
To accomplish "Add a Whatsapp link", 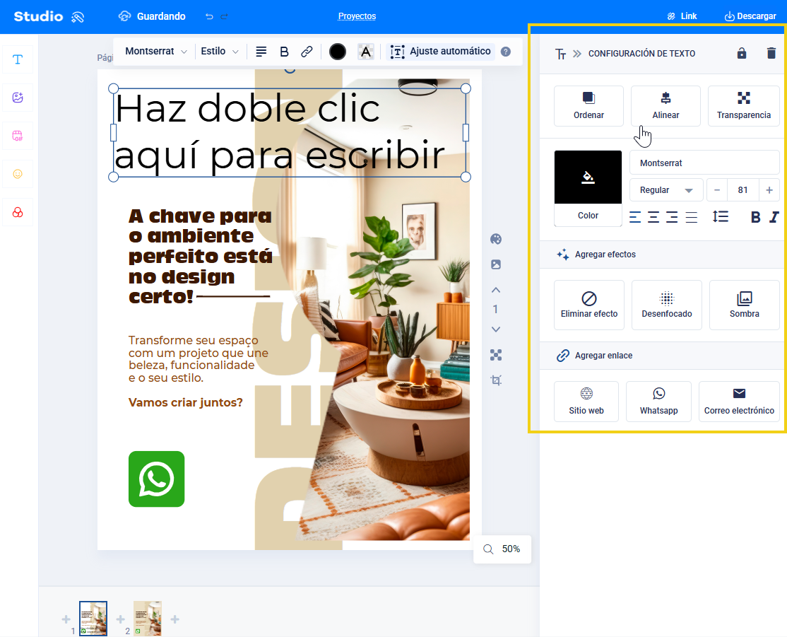I will coord(658,402).
